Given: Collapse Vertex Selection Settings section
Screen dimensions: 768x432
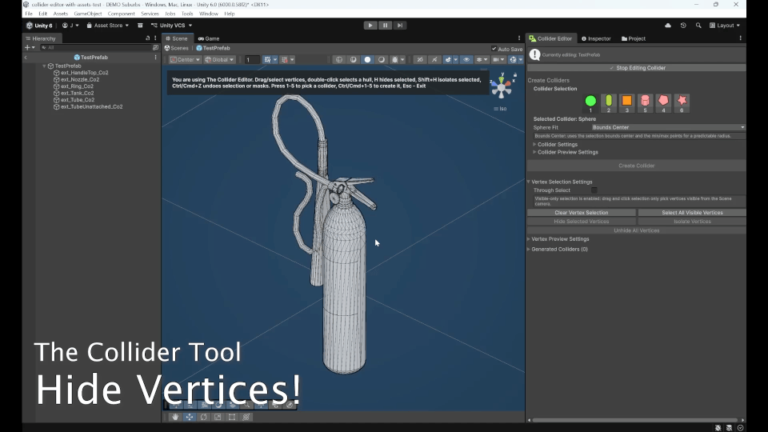Looking at the screenshot, I should [560, 182].
